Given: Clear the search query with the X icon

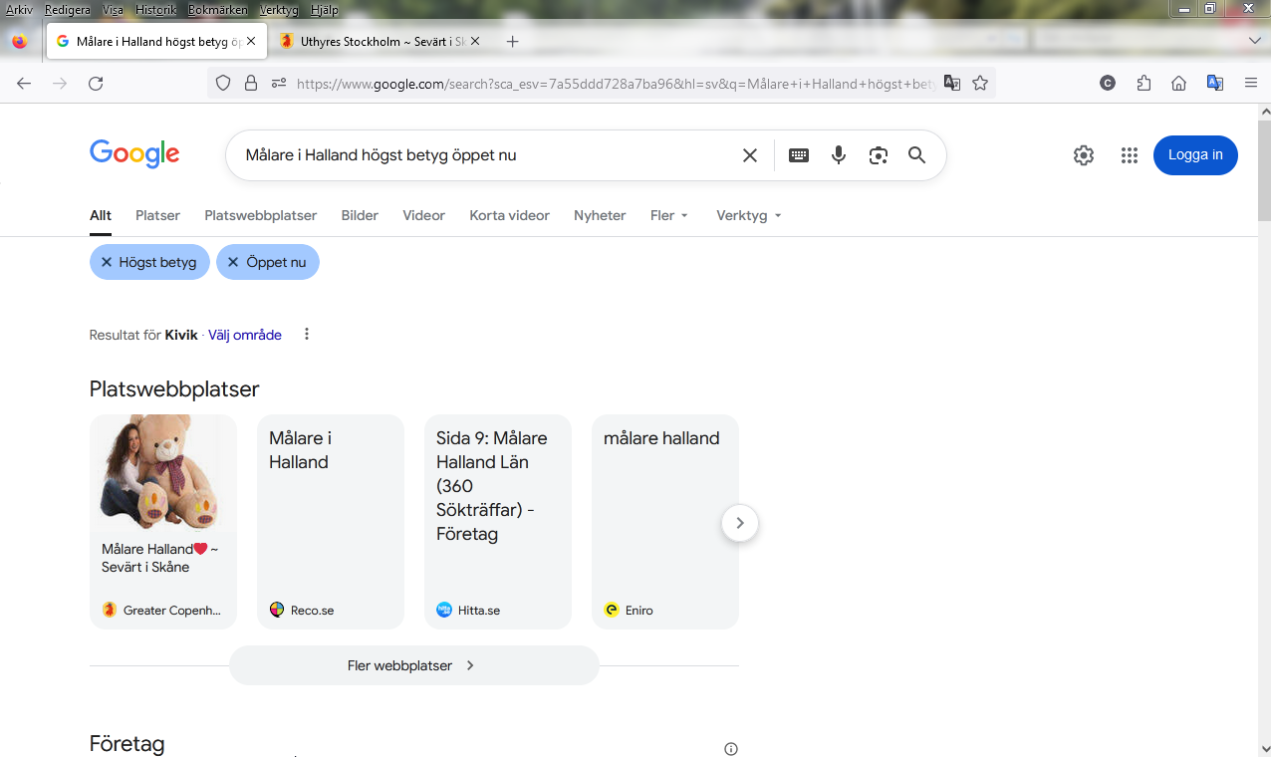Looking at the screenshot, I should (750, 155).
